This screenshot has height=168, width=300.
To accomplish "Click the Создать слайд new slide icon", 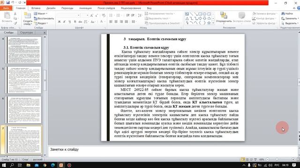I will click(x=28, y=15).
